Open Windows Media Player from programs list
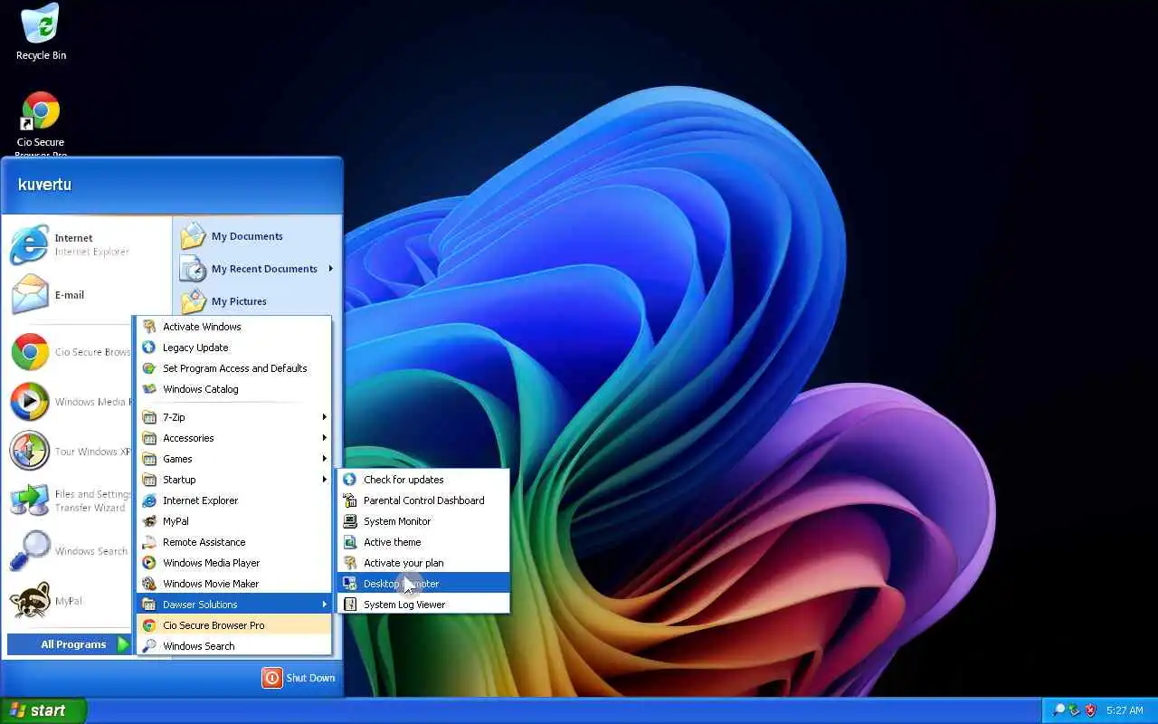This screenshot has width=1158, height=724. (x=234, y=563)
